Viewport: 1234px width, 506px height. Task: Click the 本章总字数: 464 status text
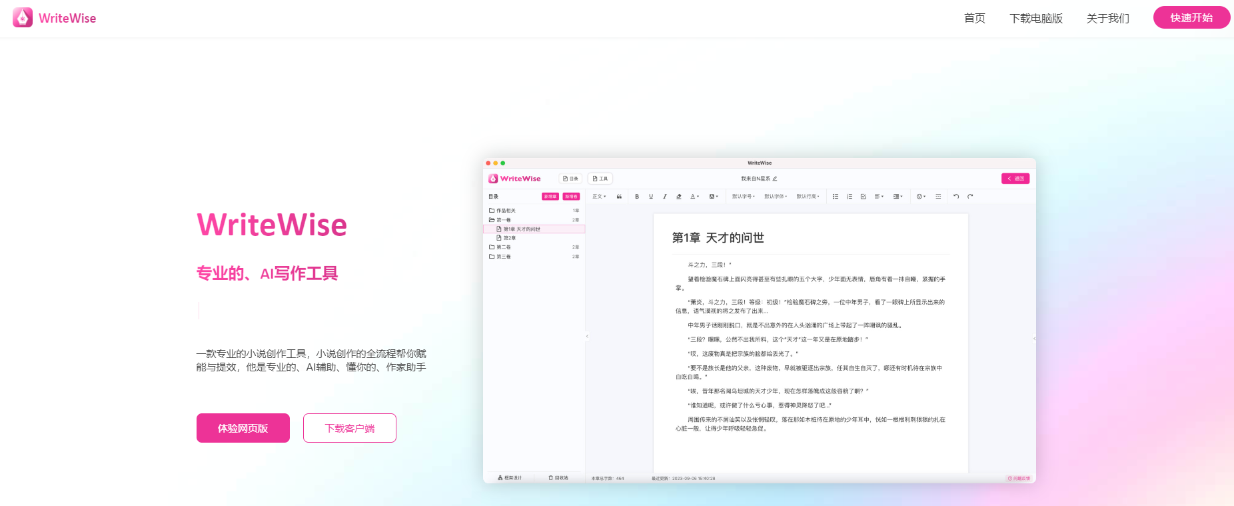[608, 479]
